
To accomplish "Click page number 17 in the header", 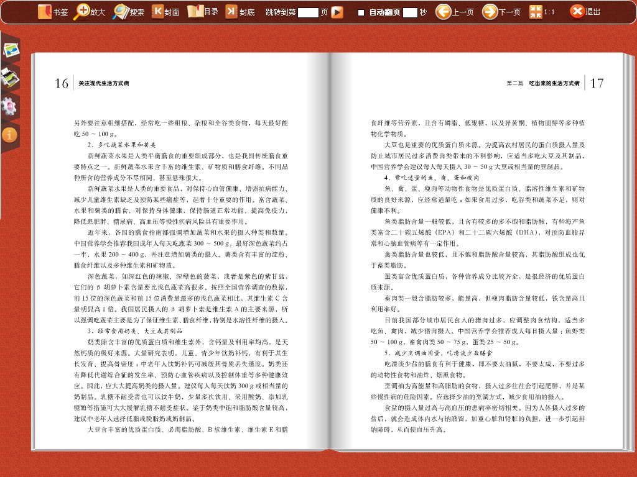I will click(597, 84).
